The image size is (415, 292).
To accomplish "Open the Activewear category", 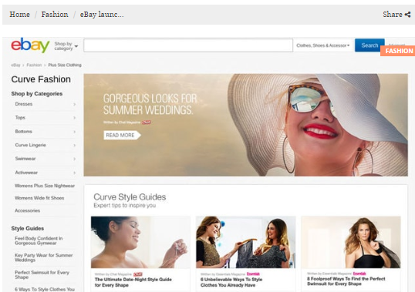I will (26, 173).
